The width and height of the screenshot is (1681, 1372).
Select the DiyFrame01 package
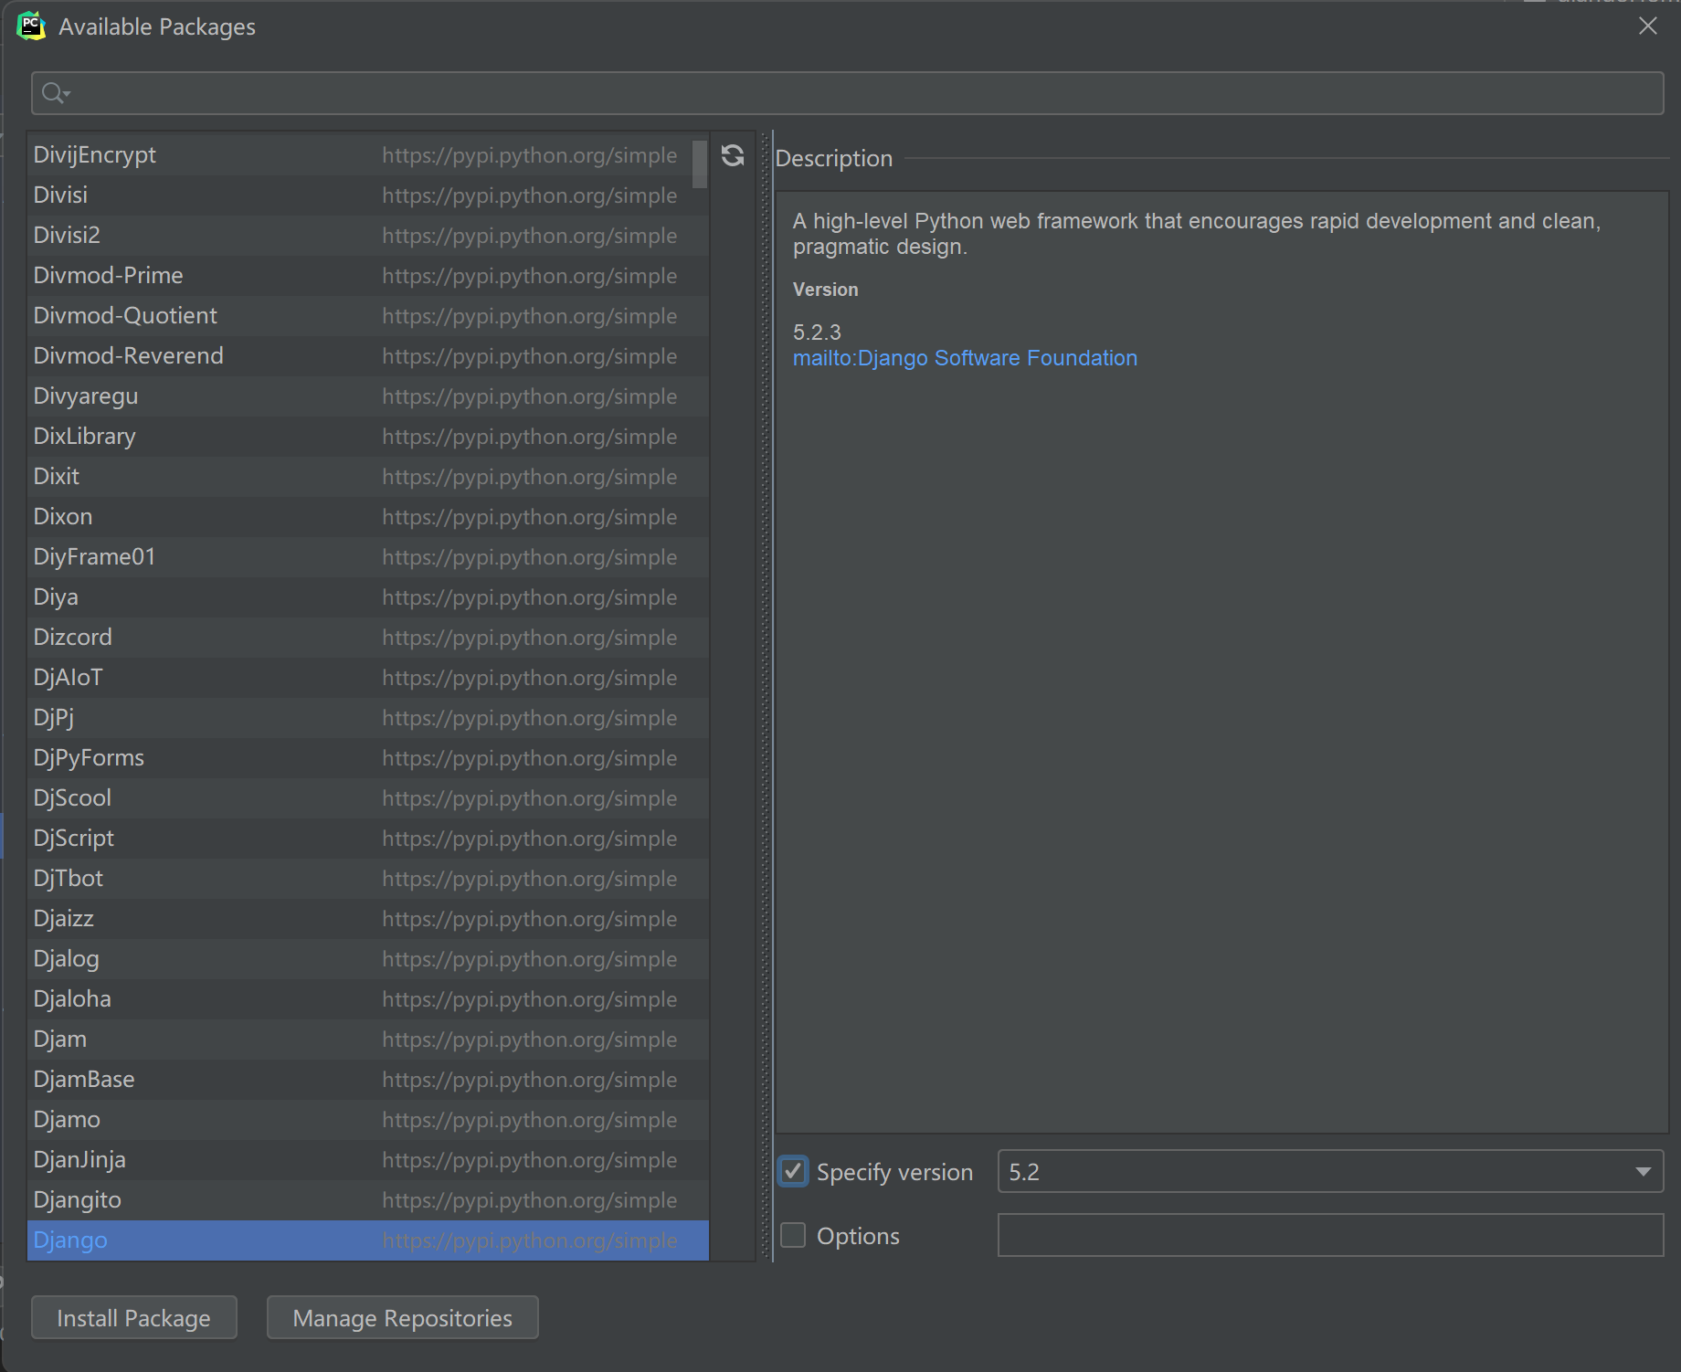pos(368,557)
